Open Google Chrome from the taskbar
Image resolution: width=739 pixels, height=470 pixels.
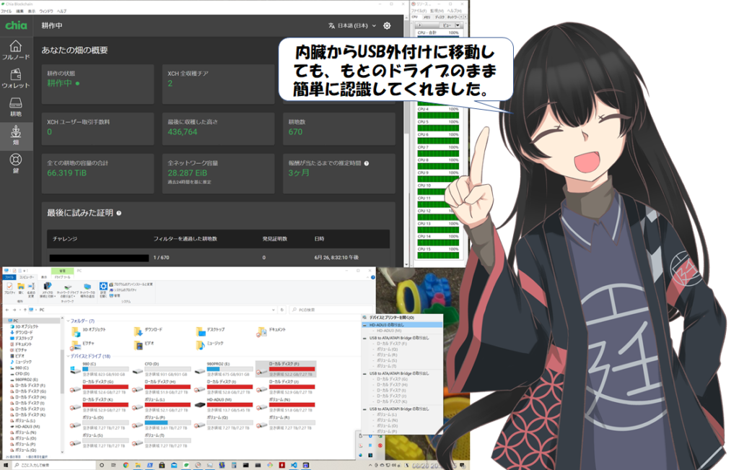click(x=126, y=465)
